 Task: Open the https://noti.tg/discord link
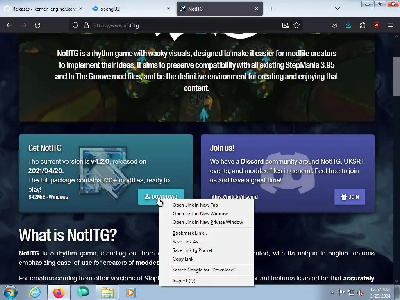click(x=234, y=197)
